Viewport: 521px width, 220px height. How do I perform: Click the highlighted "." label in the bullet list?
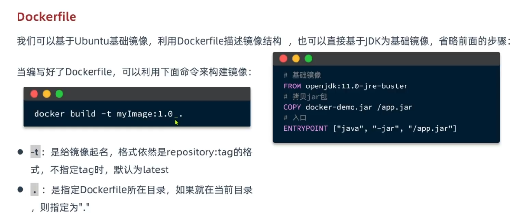point(35,190)
